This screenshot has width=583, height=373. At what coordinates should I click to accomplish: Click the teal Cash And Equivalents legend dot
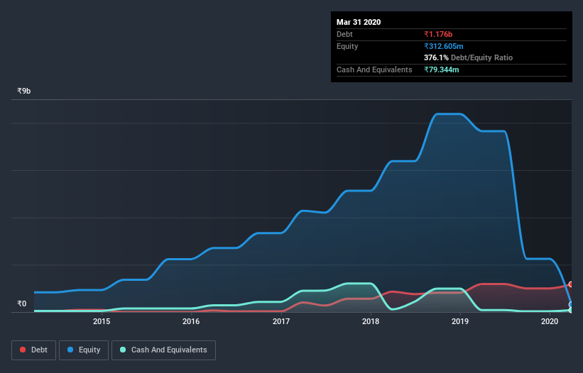tap(123, 350)
